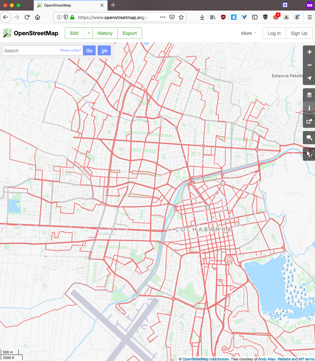The image size is (315, 361).
Task: Open the blue S extension
Action: (234, 17)
